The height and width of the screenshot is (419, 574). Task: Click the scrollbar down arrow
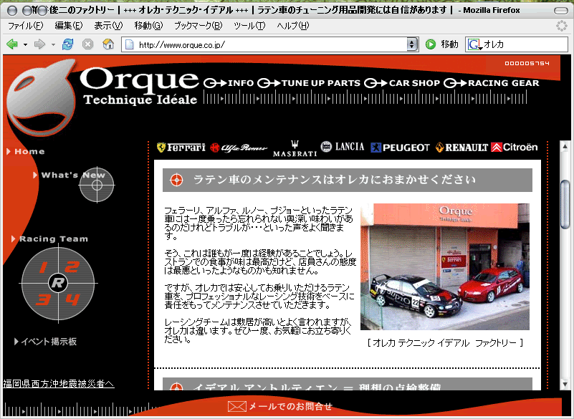(565, 384)
